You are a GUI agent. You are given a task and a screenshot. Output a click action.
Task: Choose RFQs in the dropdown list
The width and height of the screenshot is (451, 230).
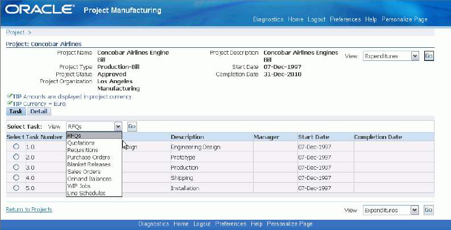pyautogui.click(x=94, y=135)
